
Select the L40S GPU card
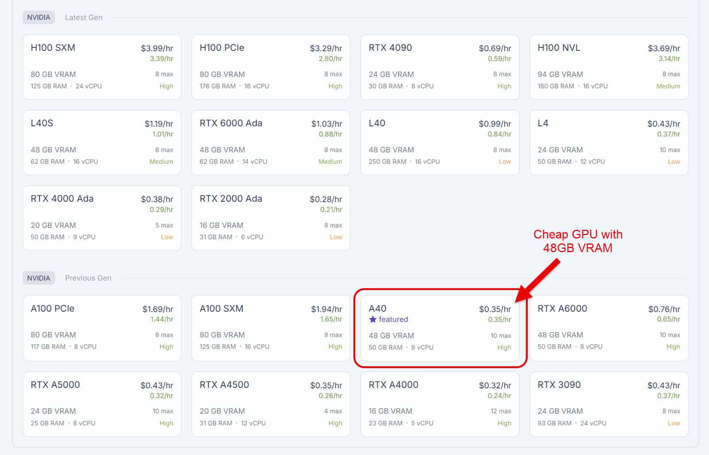[x=102, y=143]
